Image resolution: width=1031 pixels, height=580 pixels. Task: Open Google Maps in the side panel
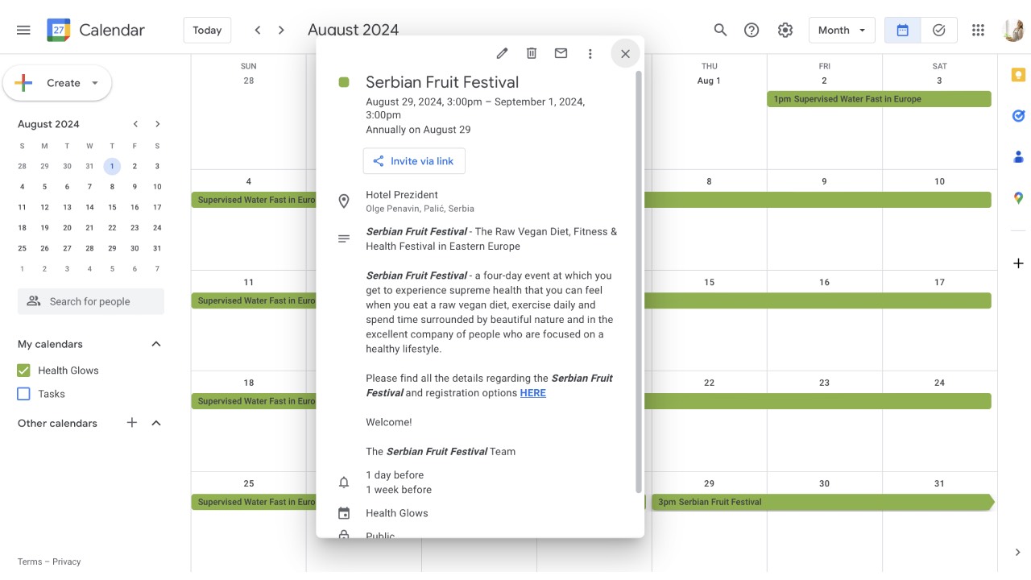(1017, 197)
